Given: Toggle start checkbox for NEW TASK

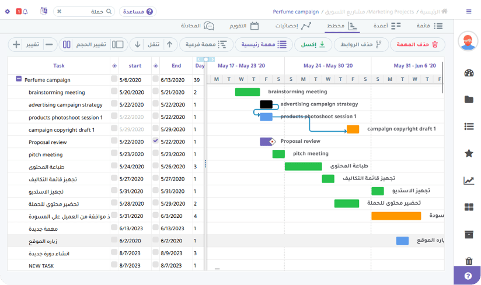Looking at the screenshot, I should 114,264.
